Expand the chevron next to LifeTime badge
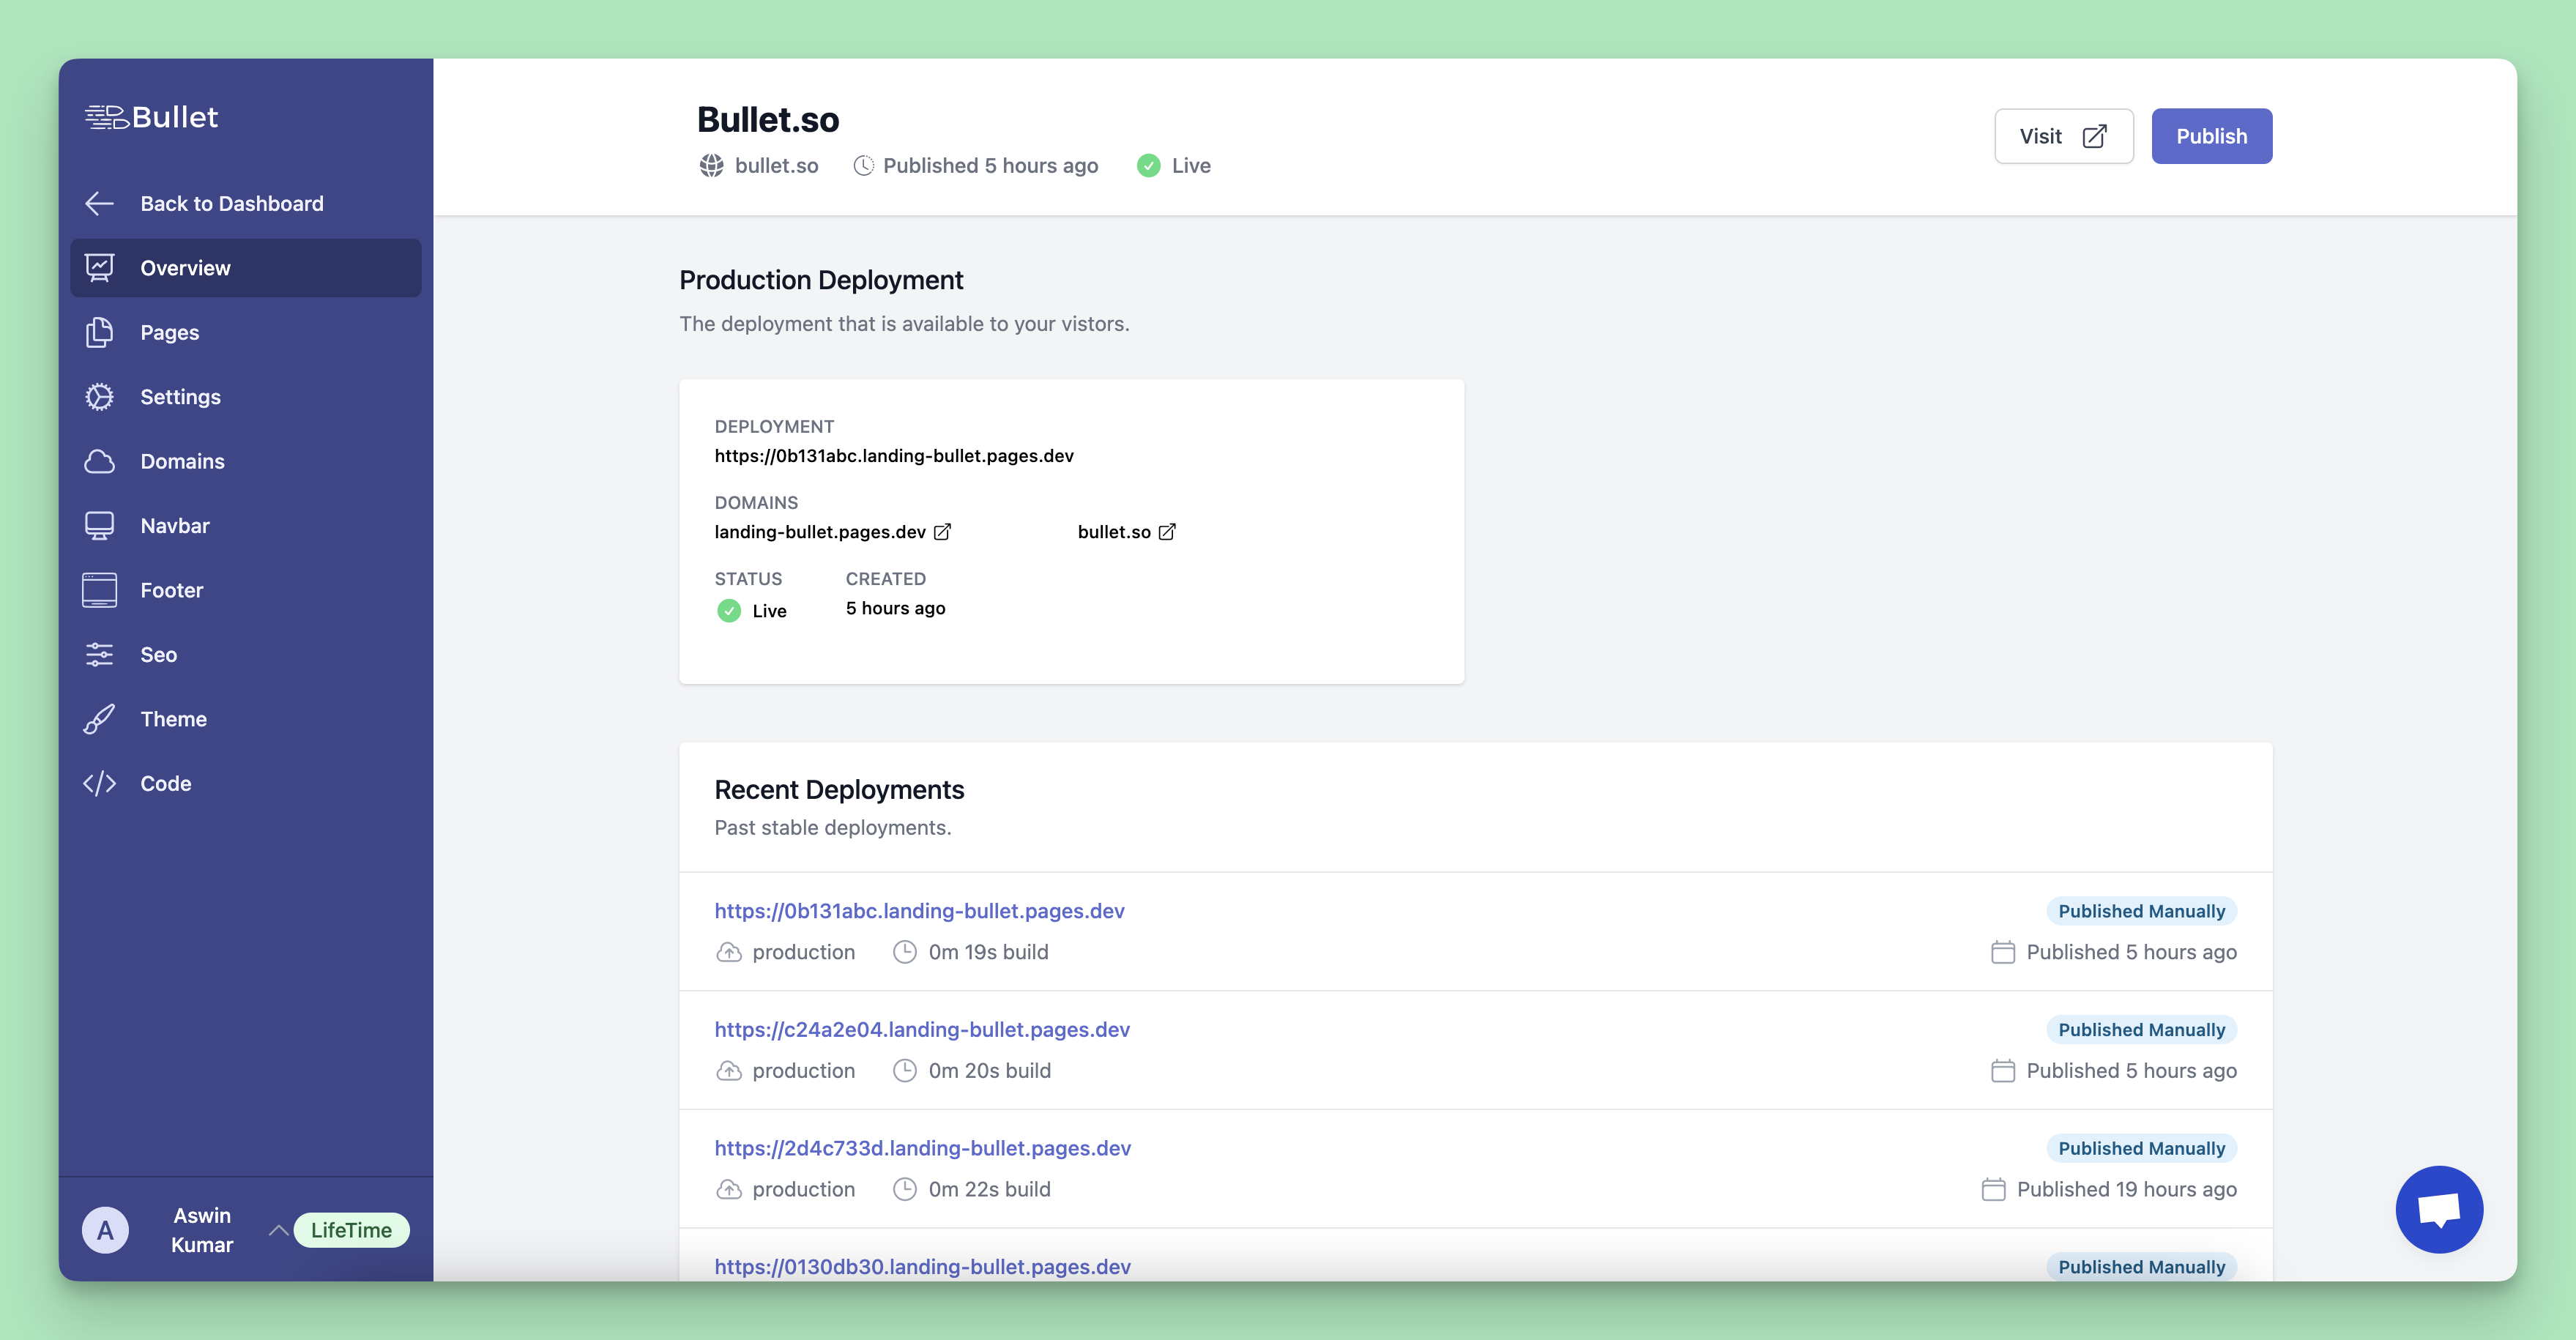Viewport: 2576px width, 1340px height. pyautogui.click(x=278, y=1230)
